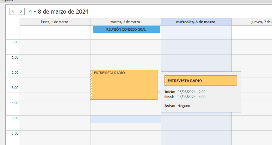Click the 'Ninguno' reminder value in the tooltip

pos(183,106)
